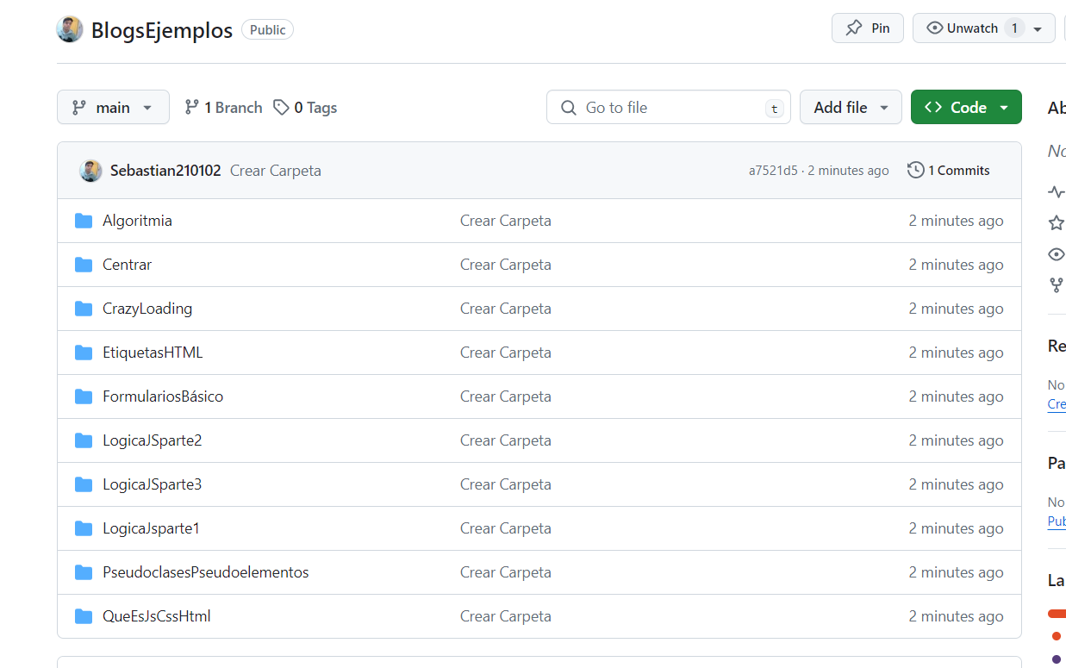
Task: Open the a7521d5 commit hash link
Action: (773, 171)
